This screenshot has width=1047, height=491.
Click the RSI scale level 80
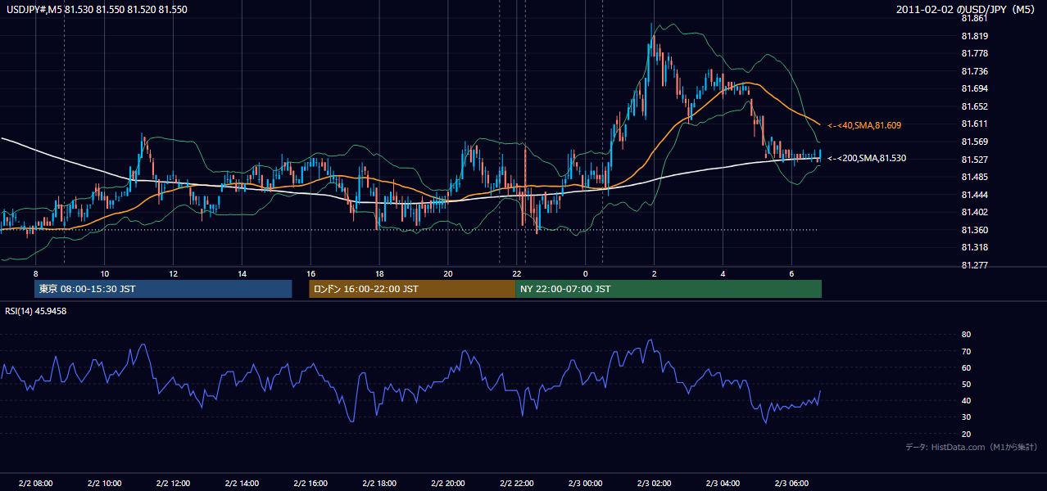[x=966, y=335]
